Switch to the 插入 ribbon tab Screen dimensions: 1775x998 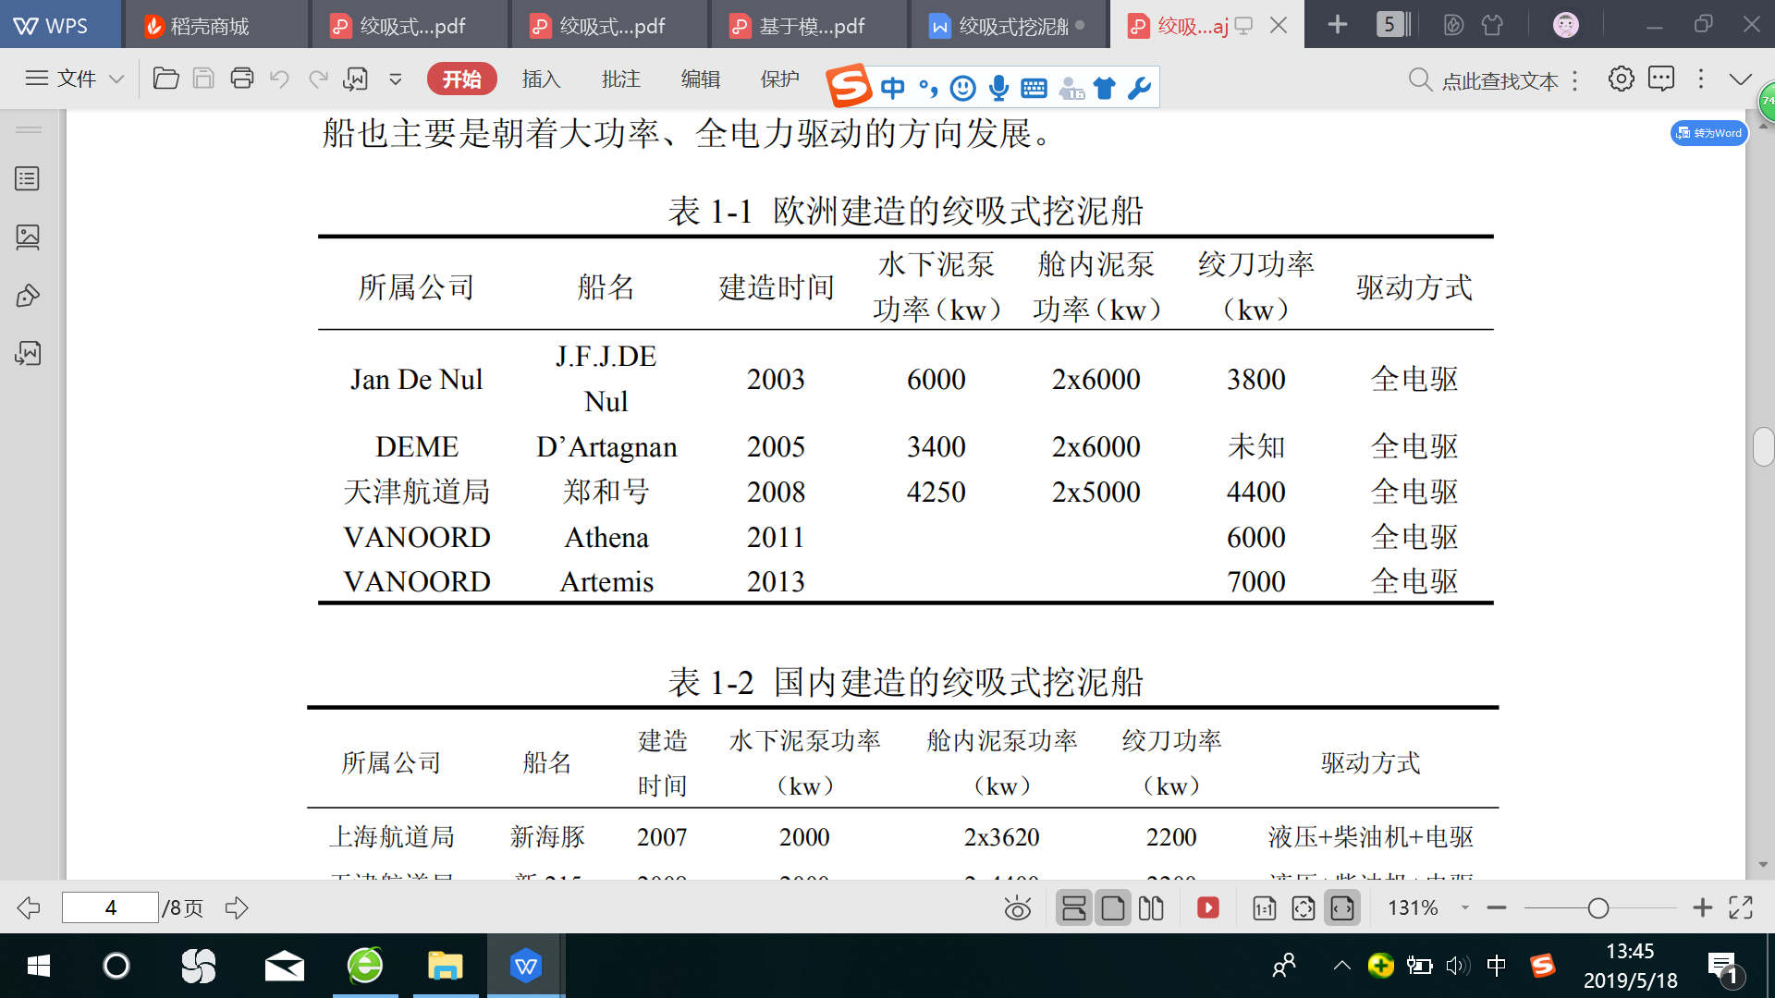(541, 79)
